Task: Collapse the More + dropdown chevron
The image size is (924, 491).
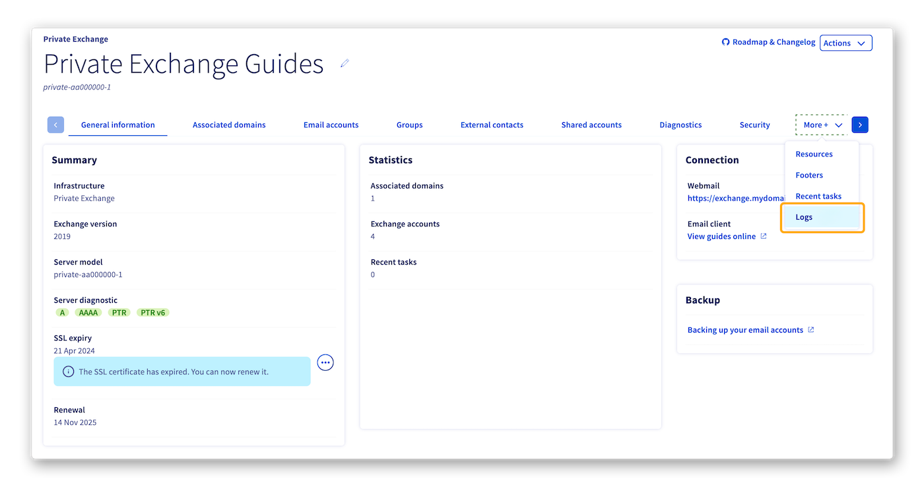Action: pyautogui.click(x=838, y=124)
